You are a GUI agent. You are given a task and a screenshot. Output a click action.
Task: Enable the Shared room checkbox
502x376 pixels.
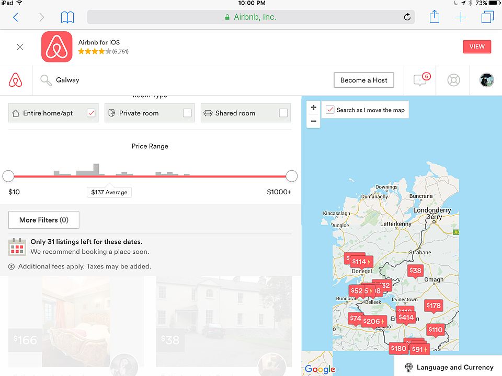[x=283, y=113]
